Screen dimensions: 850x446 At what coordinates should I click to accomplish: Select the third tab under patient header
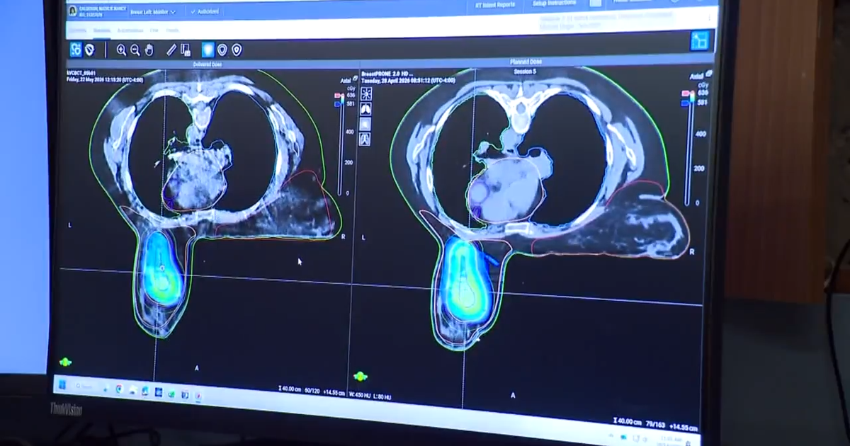click(x=130, y=30)
